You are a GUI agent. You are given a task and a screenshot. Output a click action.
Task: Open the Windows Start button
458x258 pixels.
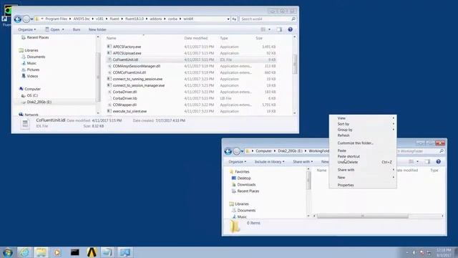tap(7, 252)
